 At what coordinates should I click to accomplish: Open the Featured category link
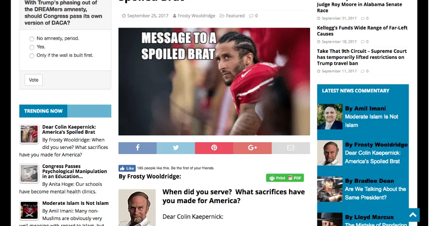(x=235, y=16)
